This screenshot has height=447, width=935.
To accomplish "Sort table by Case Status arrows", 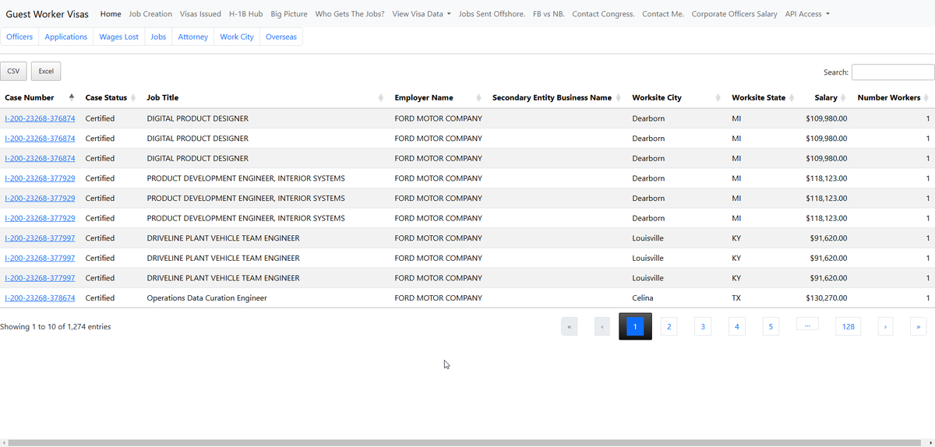I will click(133, 97).
